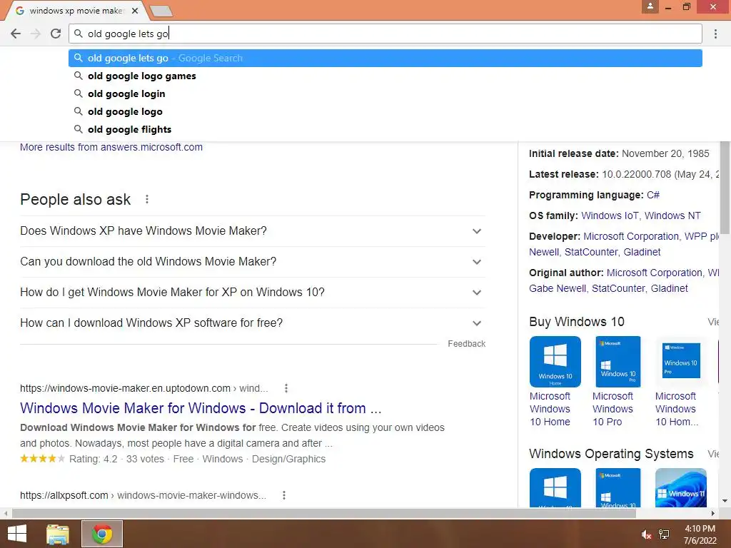This screenshot has height=548, width=731.
Task: Click the muted volume icon in system tray
Action: (646, 534)
